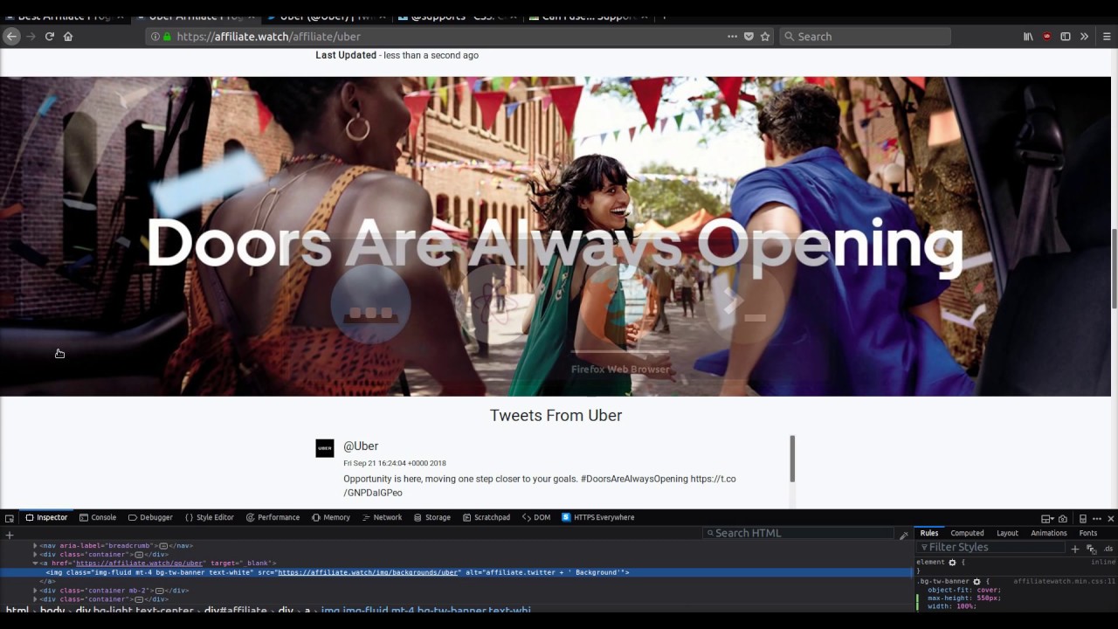Screen dimensions: 1118x629
Task: Toggle the pseudo-class panel icon
Action: coord(1091,549)
